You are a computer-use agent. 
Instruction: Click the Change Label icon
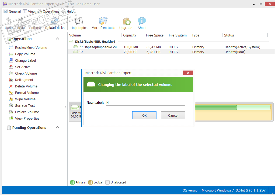[x=11, y=60]
